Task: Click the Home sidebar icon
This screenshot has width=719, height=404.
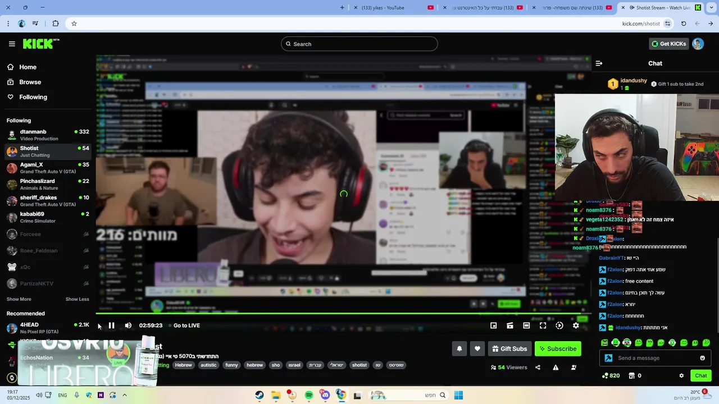Action: pos(10,67)
